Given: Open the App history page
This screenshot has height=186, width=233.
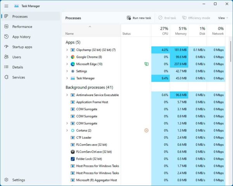Looking at the screenshot, I should 30,37.
